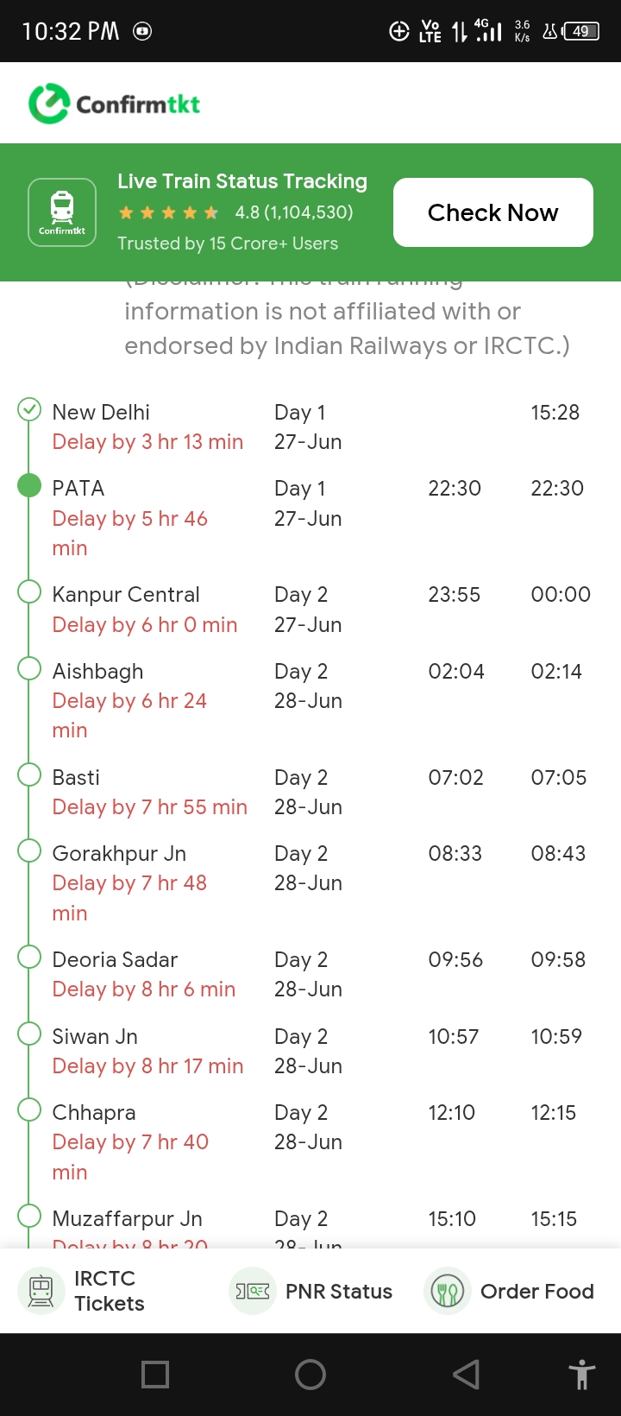The image size is (621, 1416).
Task: Select Siwan Jn timeline marker
Action: pyautogui.click(x=29, y=1034)
